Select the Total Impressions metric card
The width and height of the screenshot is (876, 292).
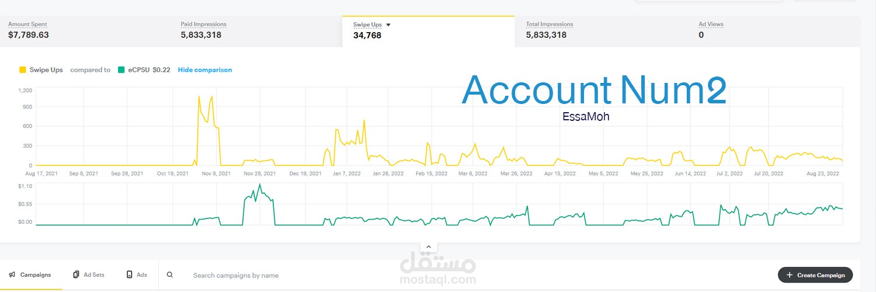(x=601, y=32)
